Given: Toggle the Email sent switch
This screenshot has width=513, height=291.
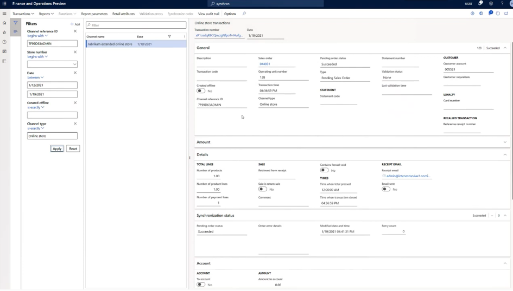Looking at the screenshot, I should pos(386,189).
